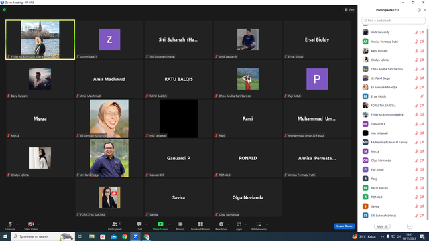This screenshot has width=429, height=241.
Task: Click the avatar of Siti Suhanah (Hana) in list
Action: (365, 216)
